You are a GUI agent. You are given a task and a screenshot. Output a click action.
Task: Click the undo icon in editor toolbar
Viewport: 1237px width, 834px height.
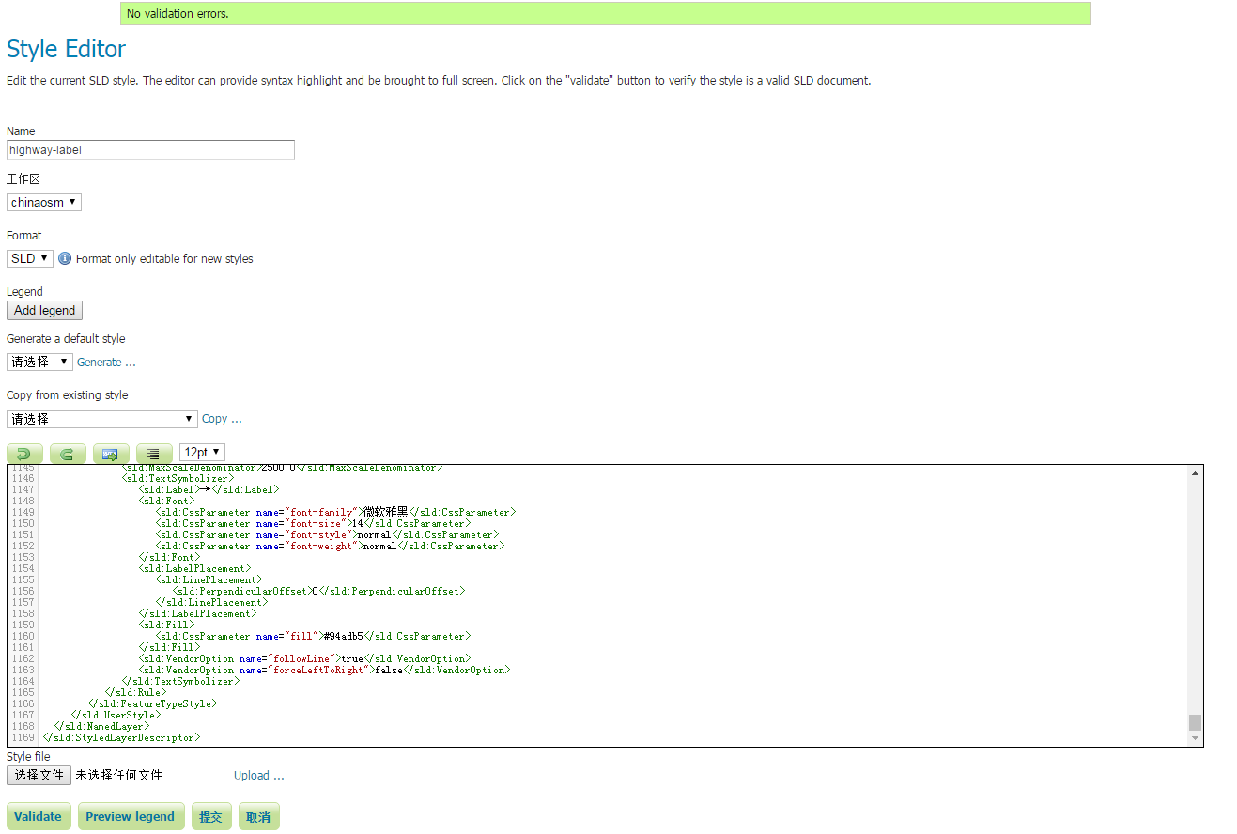[x=24, y=454]
